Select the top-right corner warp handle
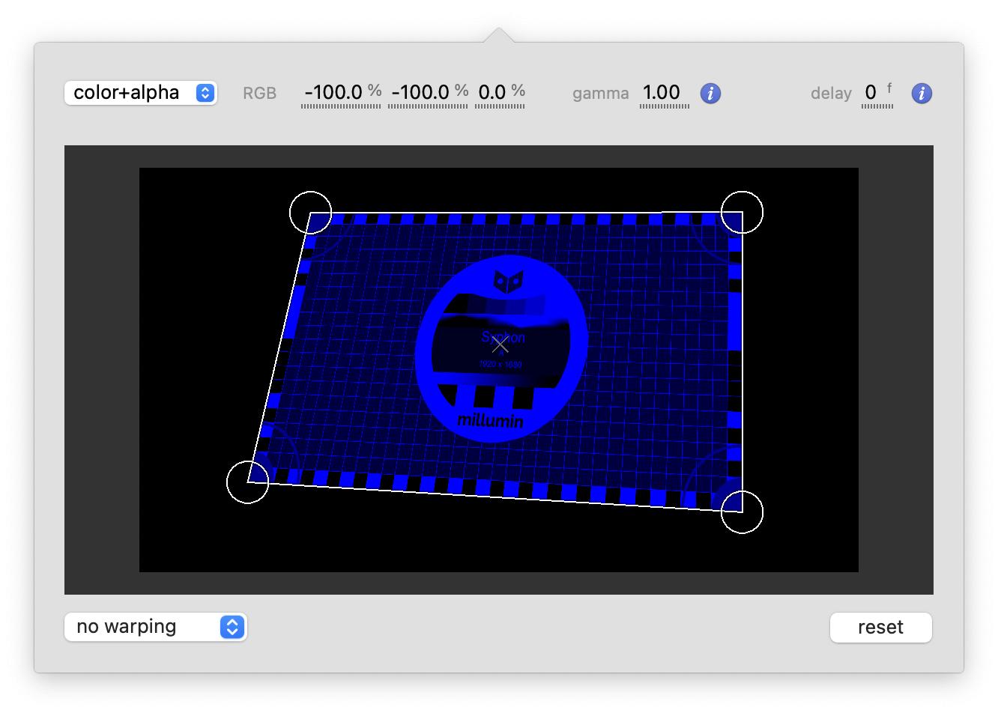Screen dimensions: 998x713 click(742, 213)
